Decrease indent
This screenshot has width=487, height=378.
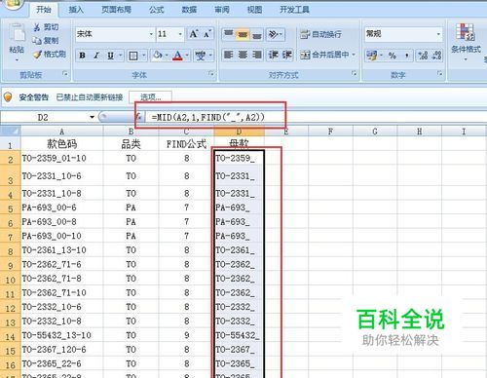click(273, 55)
